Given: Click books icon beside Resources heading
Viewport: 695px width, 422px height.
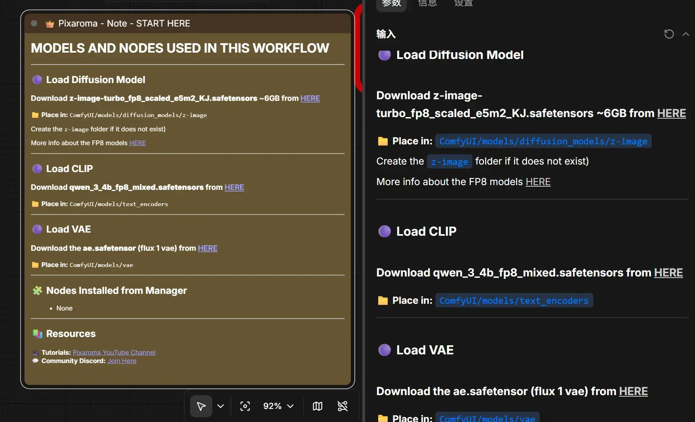Looking at the screenshot, I should 37,333.
